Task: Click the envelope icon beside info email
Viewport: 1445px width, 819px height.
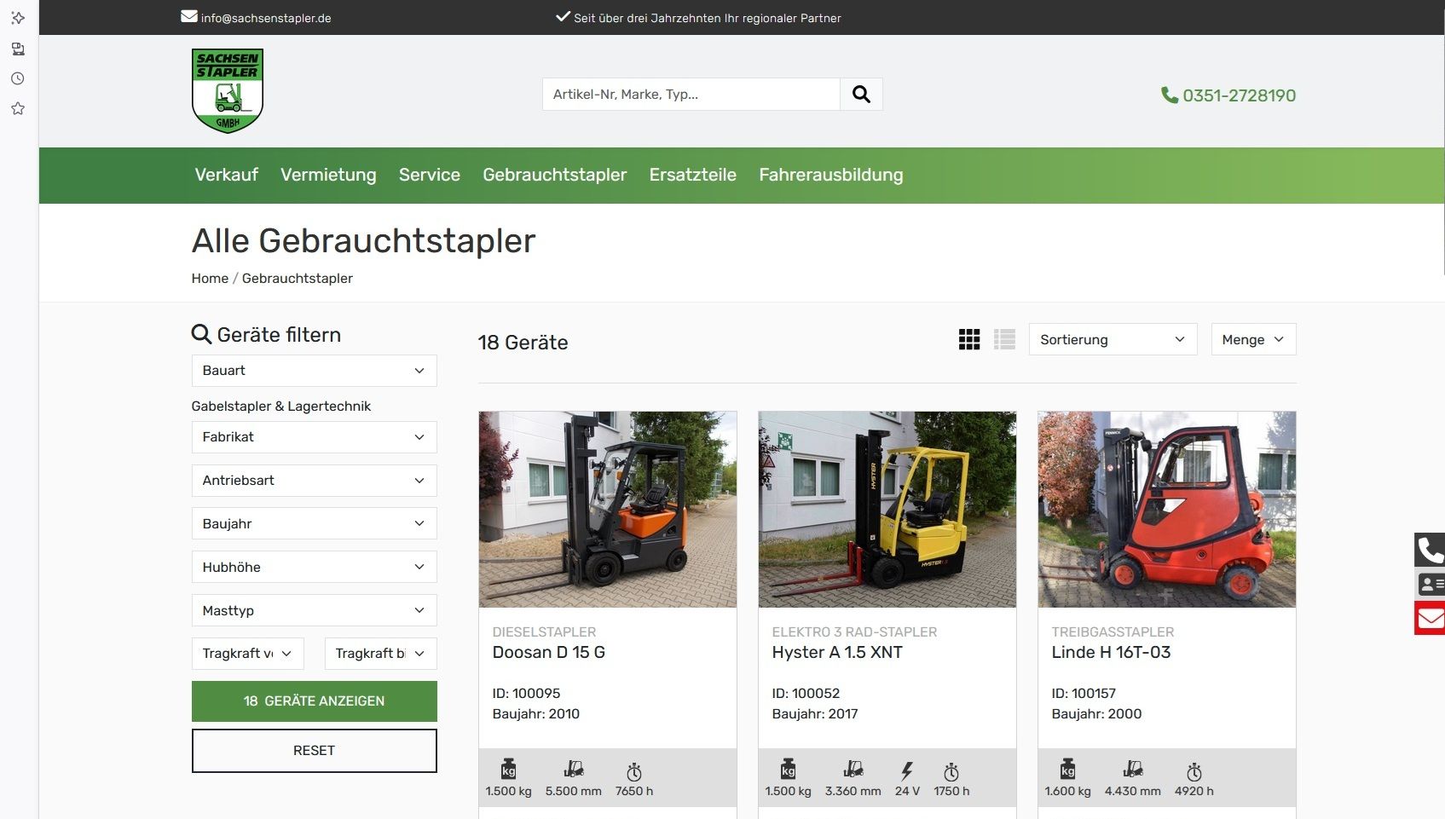Action: point(189,17)
